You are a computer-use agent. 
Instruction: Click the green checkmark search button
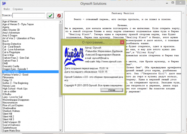tap(51, 16)
